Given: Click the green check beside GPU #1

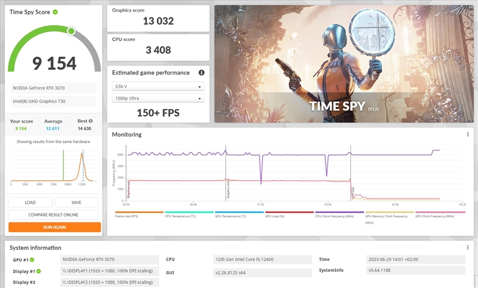Looking at the screenshot, I should (x=32, y=260).
